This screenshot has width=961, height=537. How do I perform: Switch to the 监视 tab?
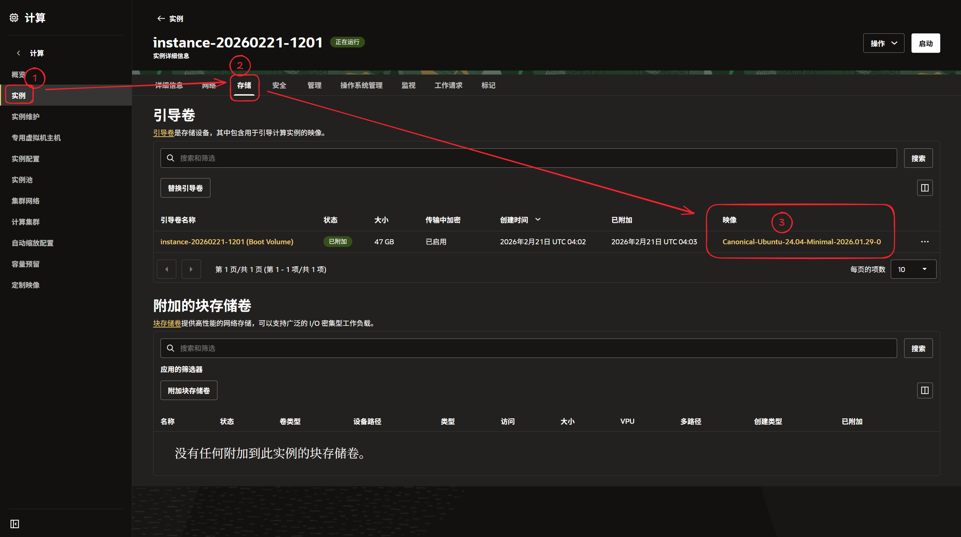[x=408, y=86]
